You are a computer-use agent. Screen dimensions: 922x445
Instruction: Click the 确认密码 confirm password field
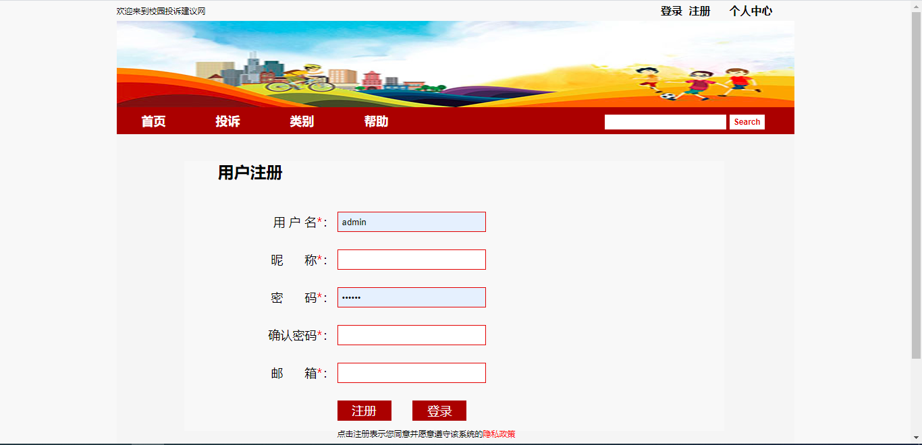click(412, 335)
